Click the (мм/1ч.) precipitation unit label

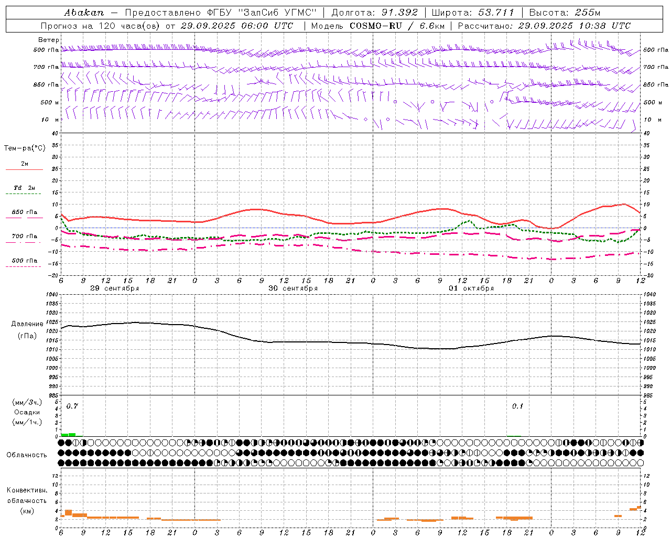click(27, 422)
